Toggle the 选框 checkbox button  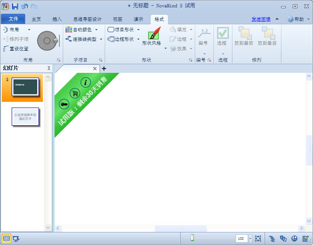[223, 34]
